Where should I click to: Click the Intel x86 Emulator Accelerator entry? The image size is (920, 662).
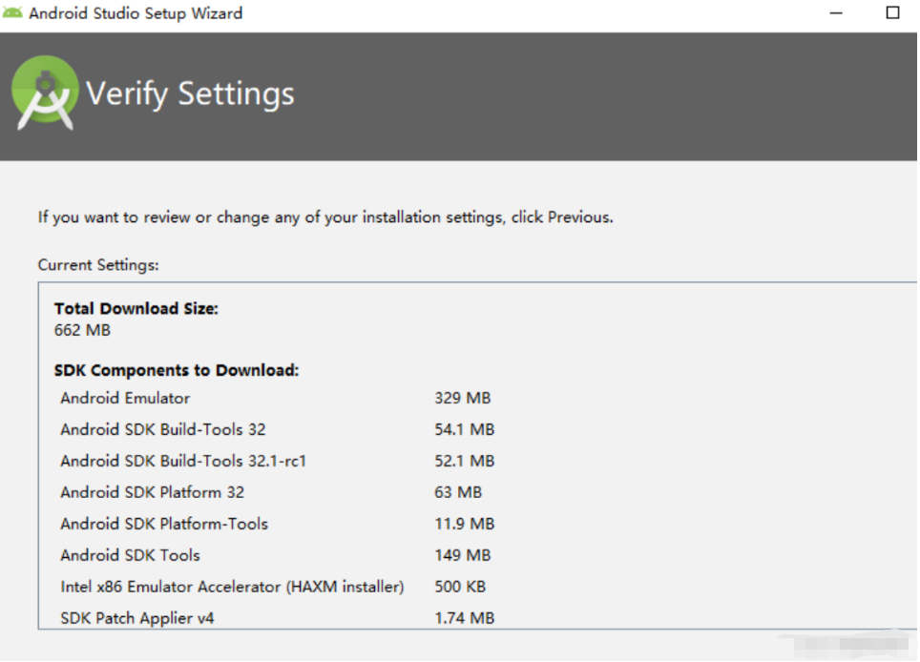tap(232, 588)
